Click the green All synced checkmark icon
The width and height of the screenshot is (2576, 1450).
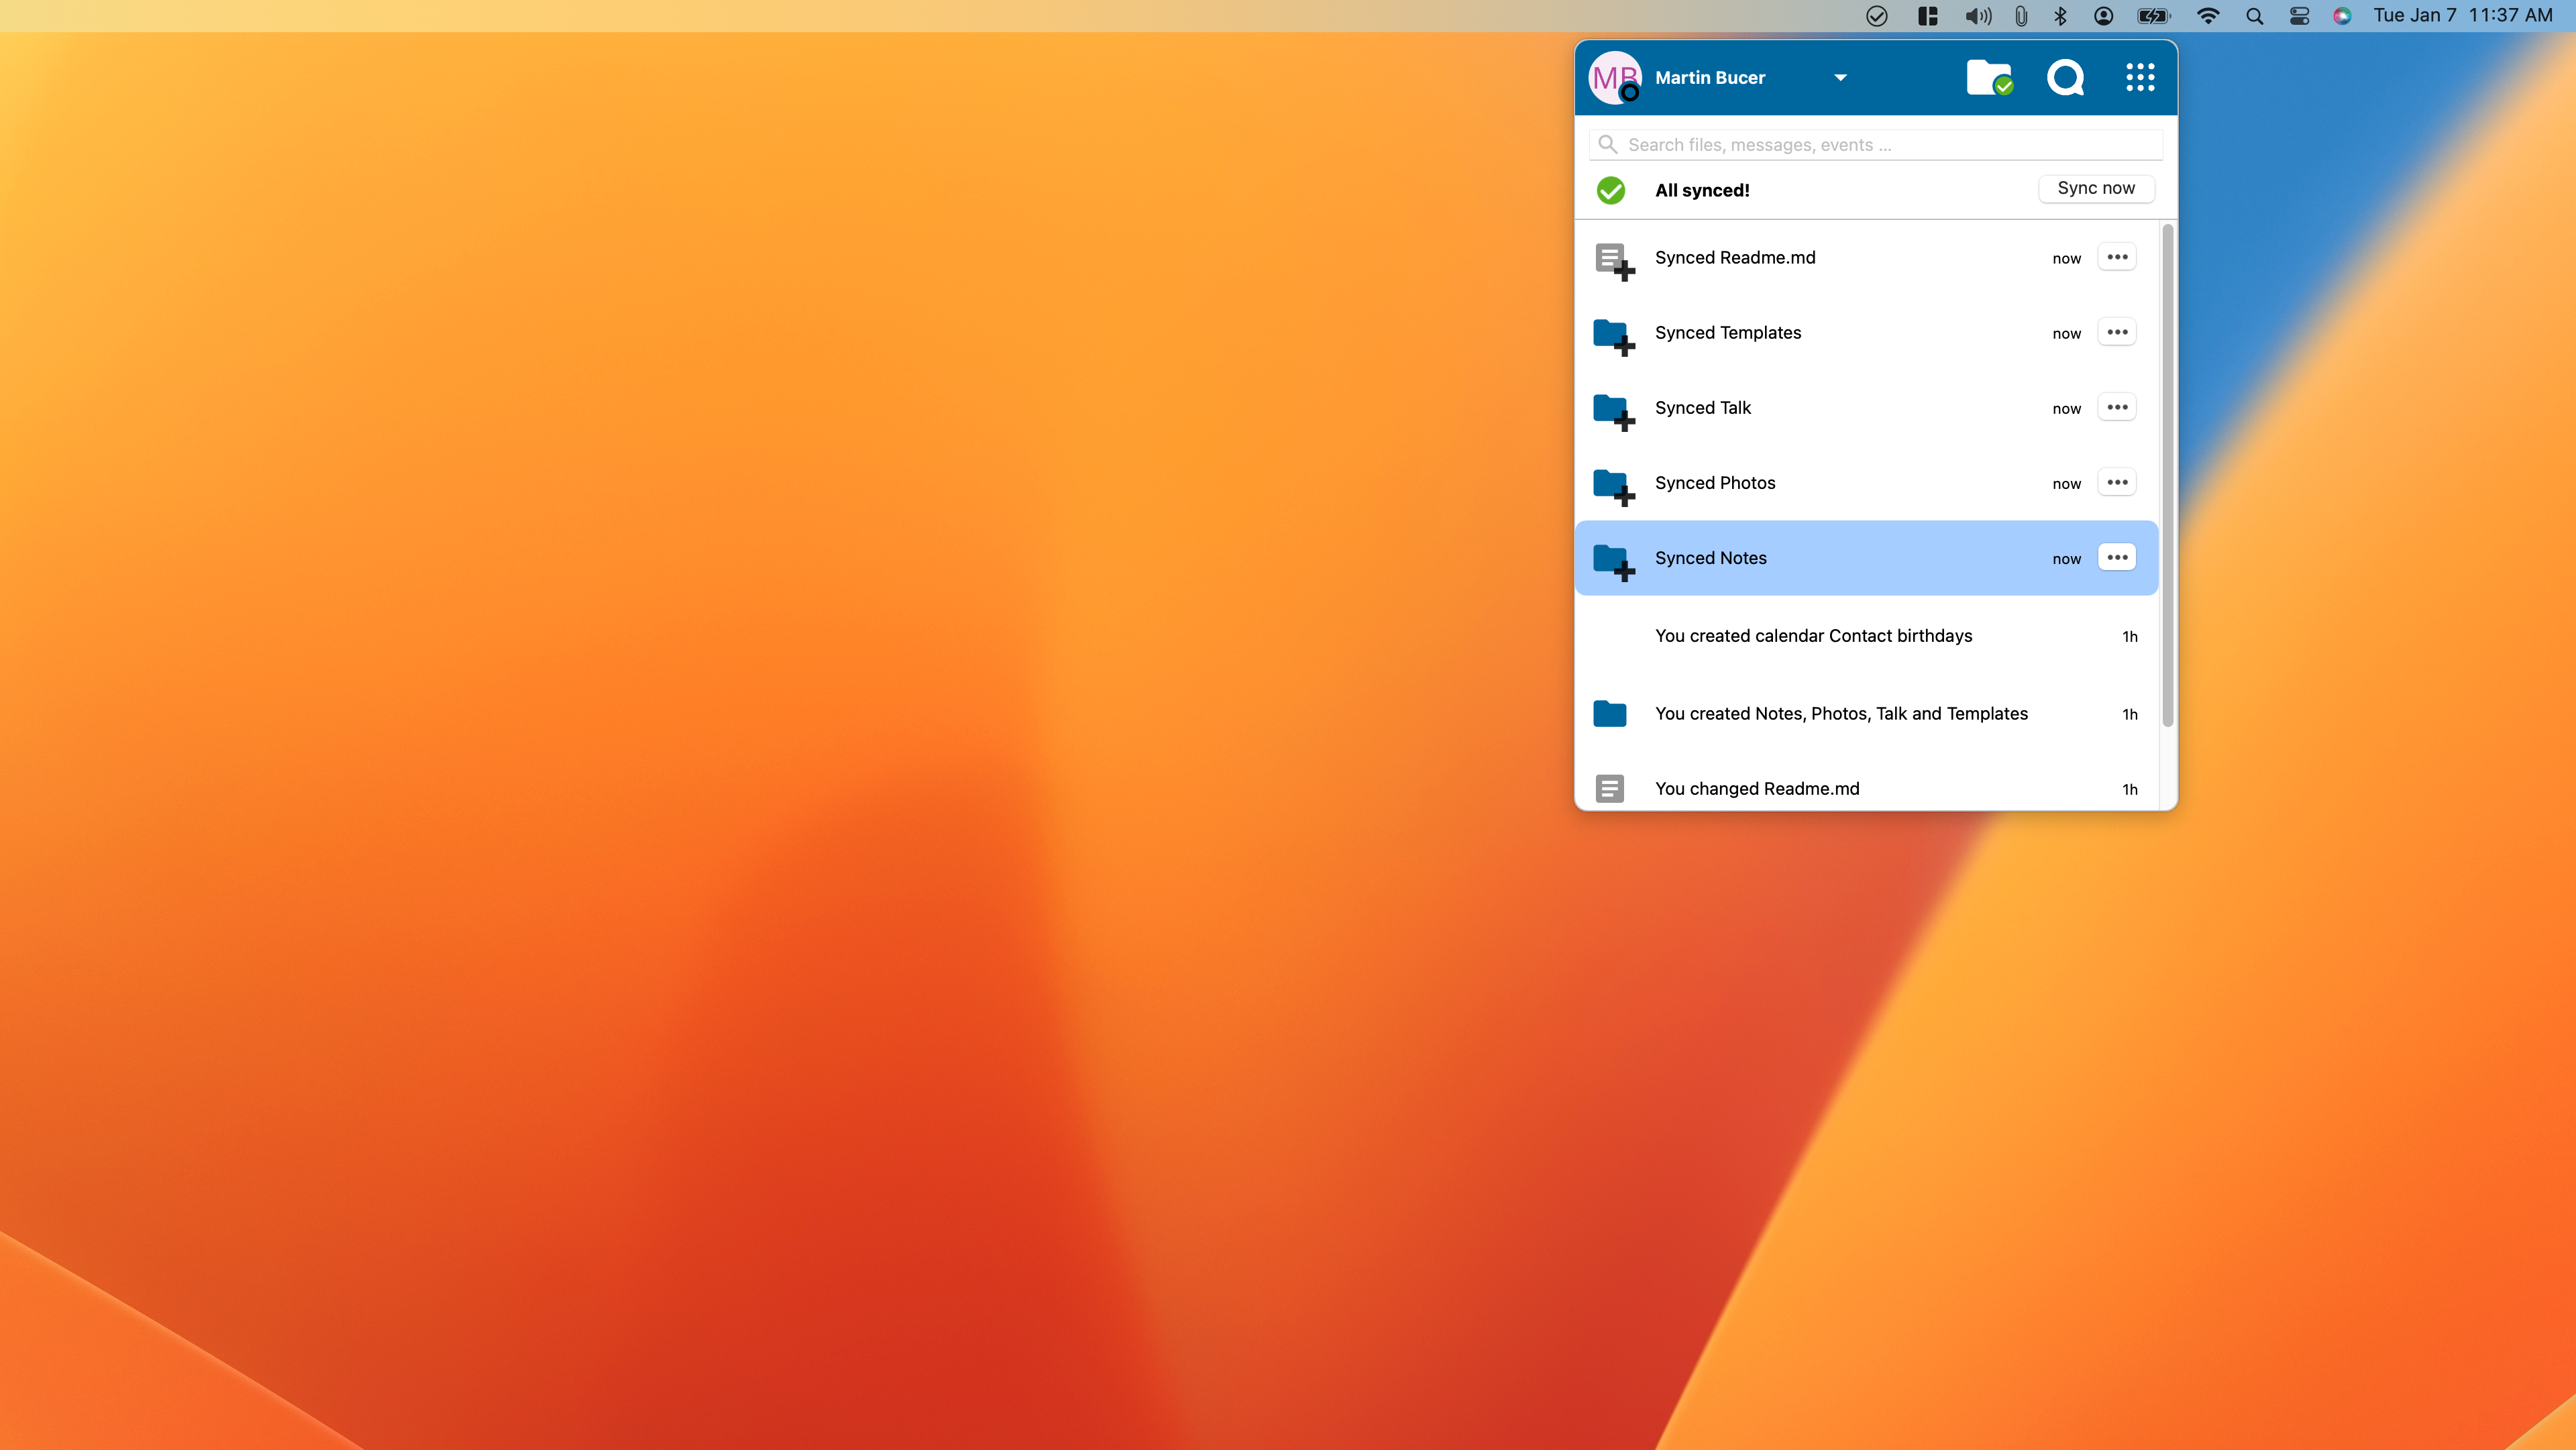(1610, 190)
